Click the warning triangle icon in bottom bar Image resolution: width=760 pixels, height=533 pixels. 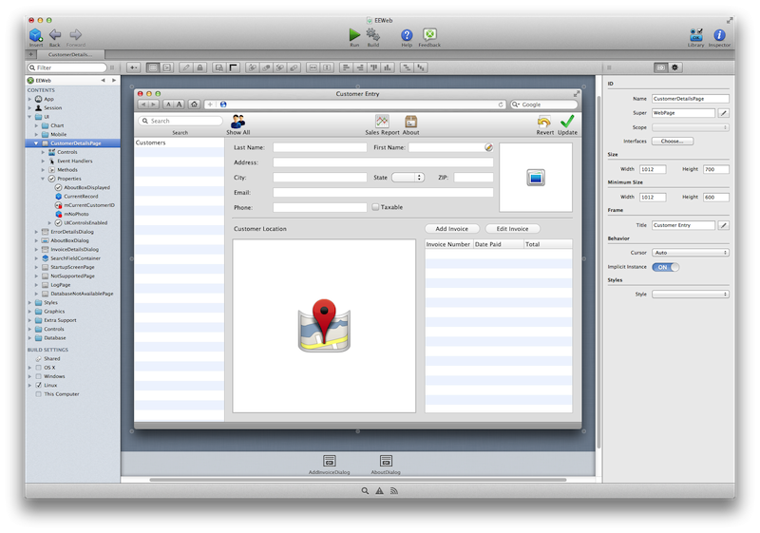point(379,491)
